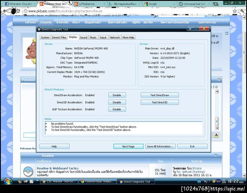This screenshot has height=193, width=247.
Task: Click the Mini VDD value 'nv4_mini.sys'
Action: click(x=168, y=67)
